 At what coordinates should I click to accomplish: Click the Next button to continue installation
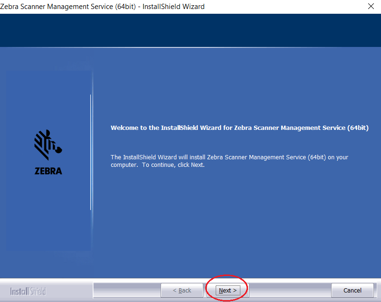(x=227, y=290)
